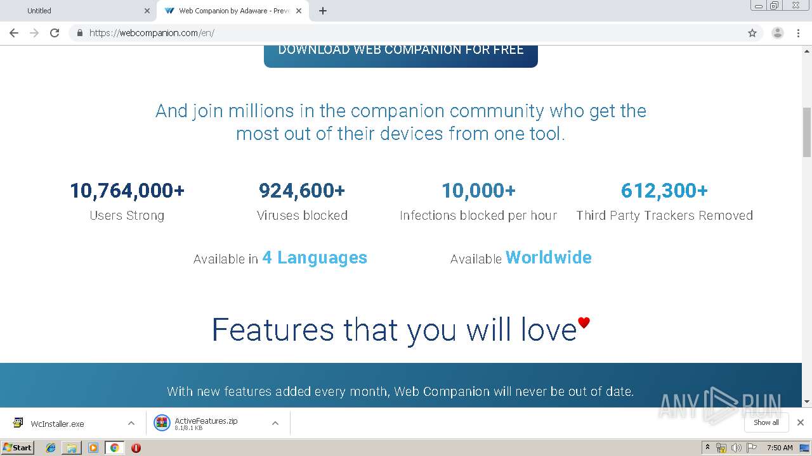Go back to the previous page
The width and height of the screenshot is (812, 456).
(14, 33)
